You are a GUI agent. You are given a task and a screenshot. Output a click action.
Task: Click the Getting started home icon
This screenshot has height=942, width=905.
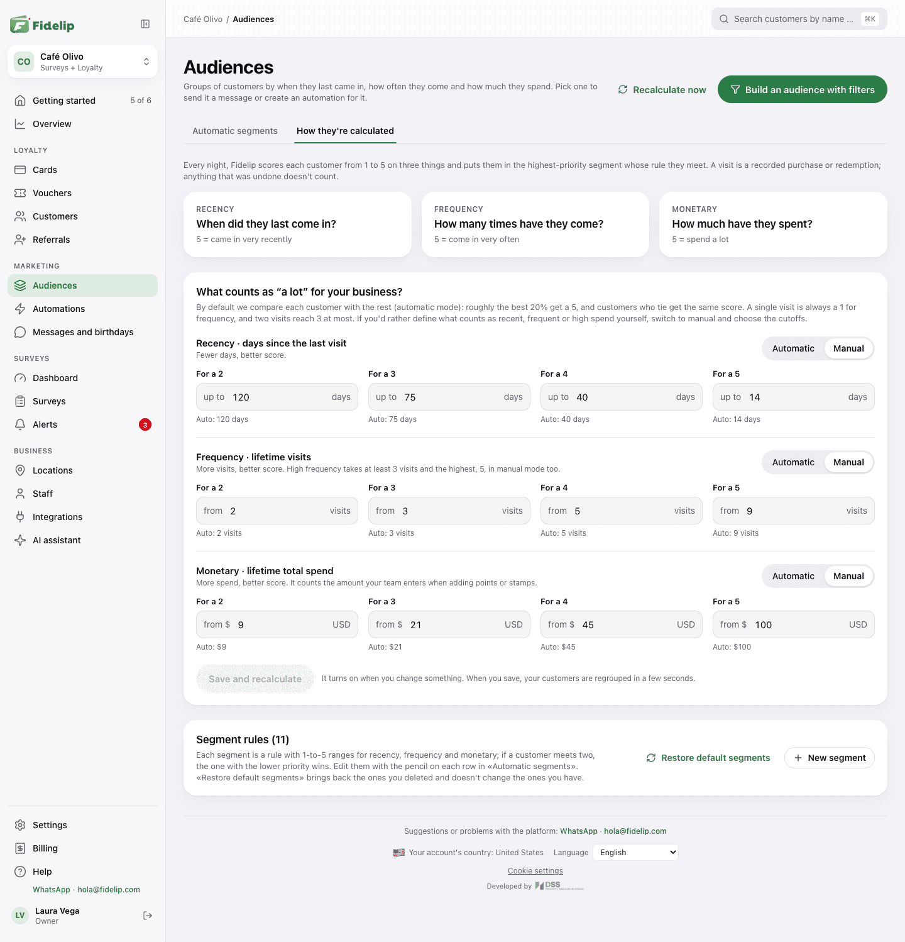pos(20,101)
